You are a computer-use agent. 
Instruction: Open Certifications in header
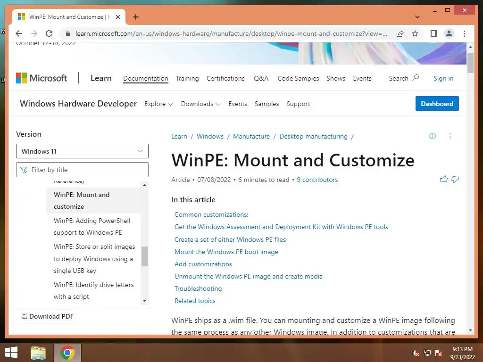[225, 79]
